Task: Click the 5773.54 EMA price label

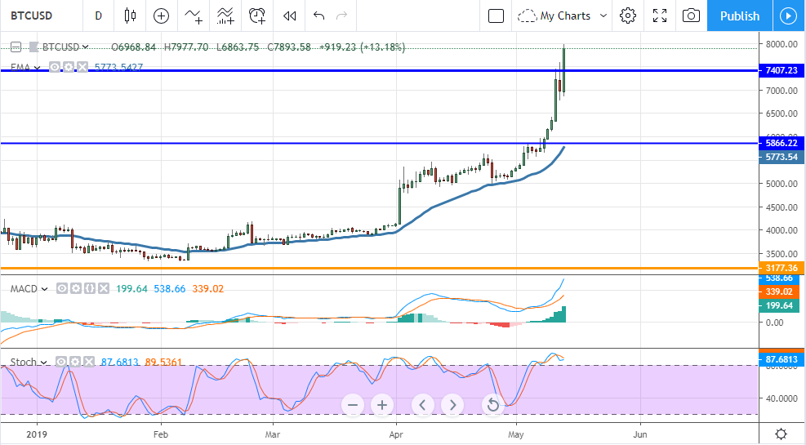Action: click(782, 157)
